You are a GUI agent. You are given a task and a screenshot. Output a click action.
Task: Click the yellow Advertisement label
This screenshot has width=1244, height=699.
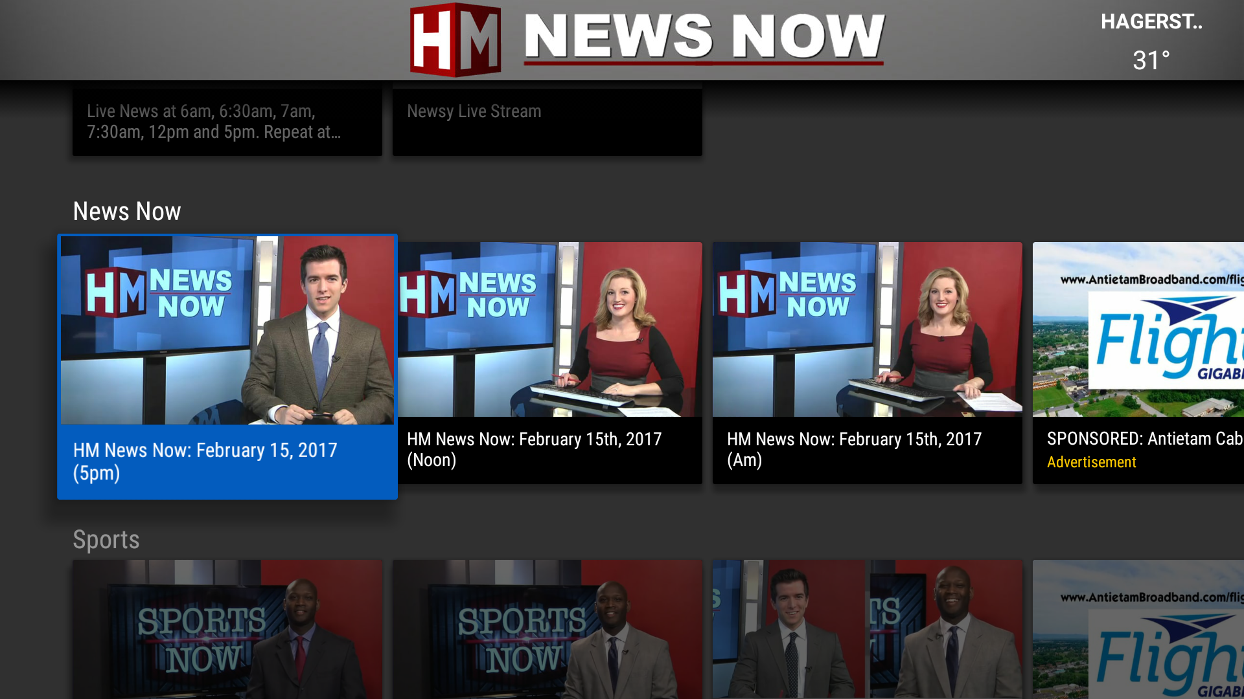click(1091, 462)
